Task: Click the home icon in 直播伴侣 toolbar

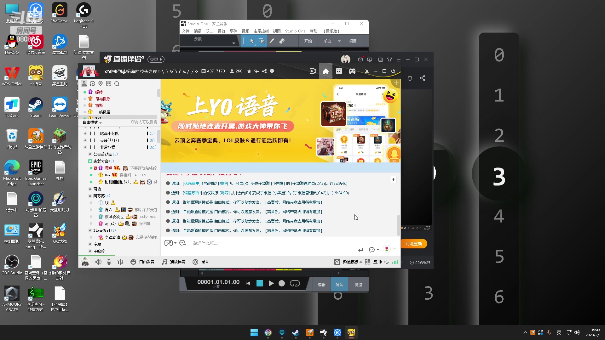Action: click(x=326, y=71)
